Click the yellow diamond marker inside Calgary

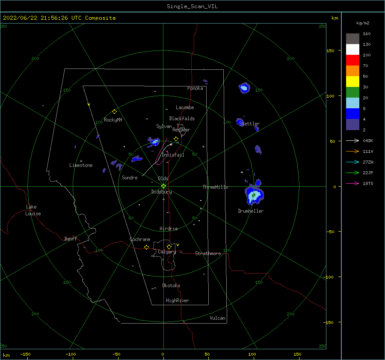pos(169,247)
